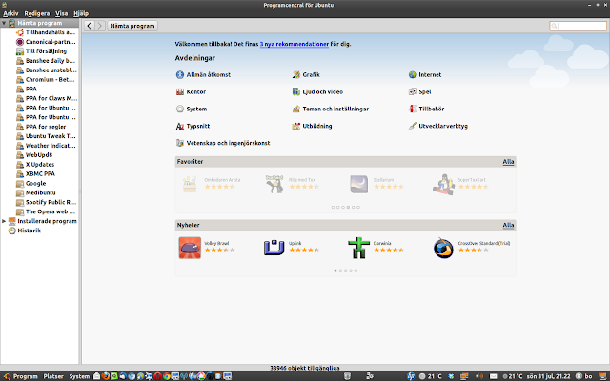
Task: Open the Grafik department icon
Action: 296,74
